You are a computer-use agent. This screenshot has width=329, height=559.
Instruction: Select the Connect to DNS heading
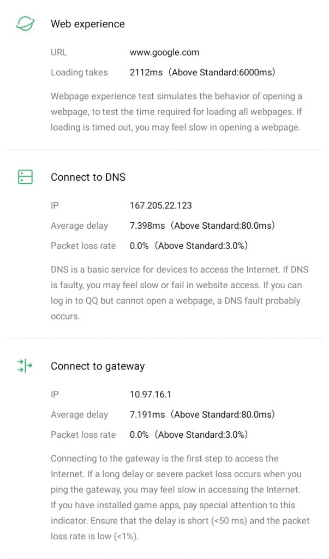point(88,177)
